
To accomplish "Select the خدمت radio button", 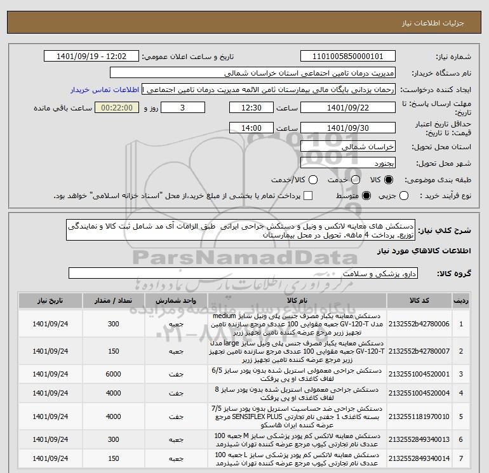I will coord(356,180).
